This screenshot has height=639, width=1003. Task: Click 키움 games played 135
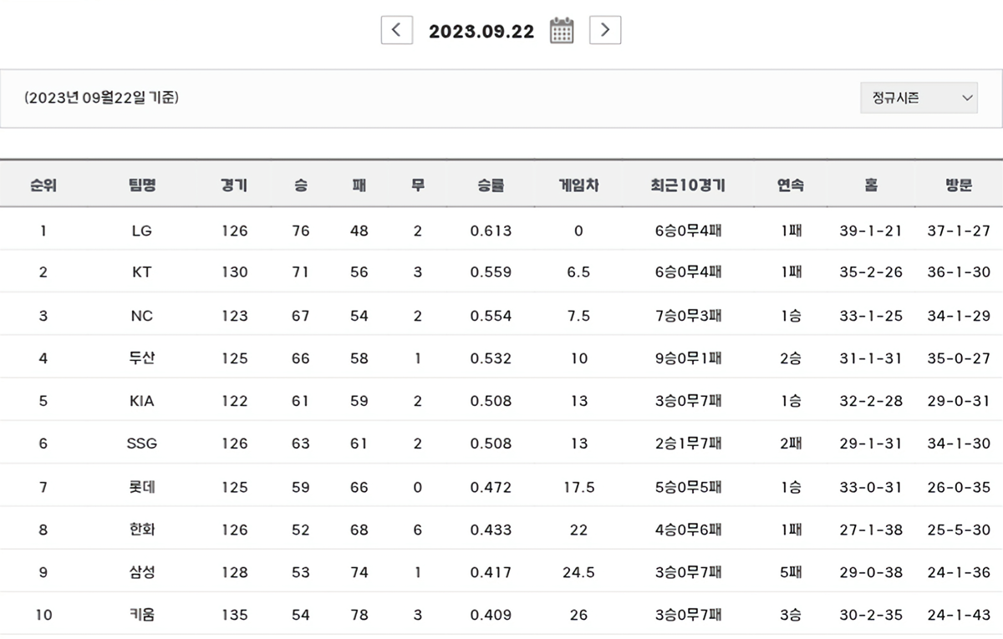click(234, 615)
